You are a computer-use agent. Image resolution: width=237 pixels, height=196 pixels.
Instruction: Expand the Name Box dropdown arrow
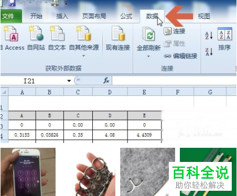[x=69, y=81]
